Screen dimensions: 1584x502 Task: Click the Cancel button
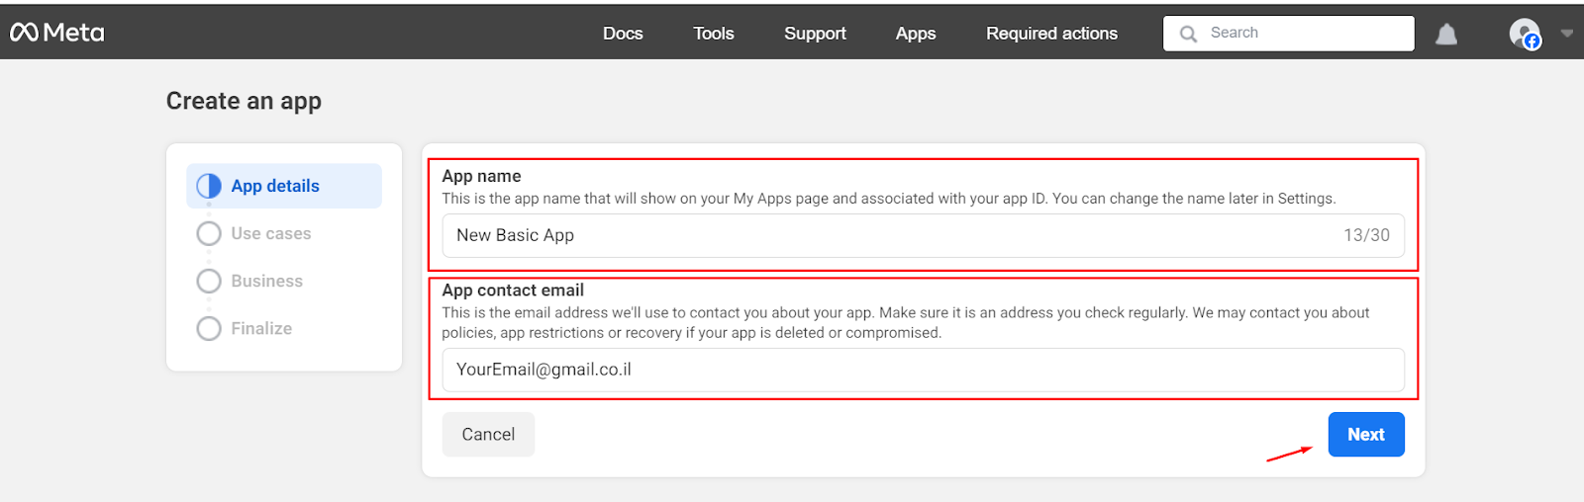(x=488, y=435)
